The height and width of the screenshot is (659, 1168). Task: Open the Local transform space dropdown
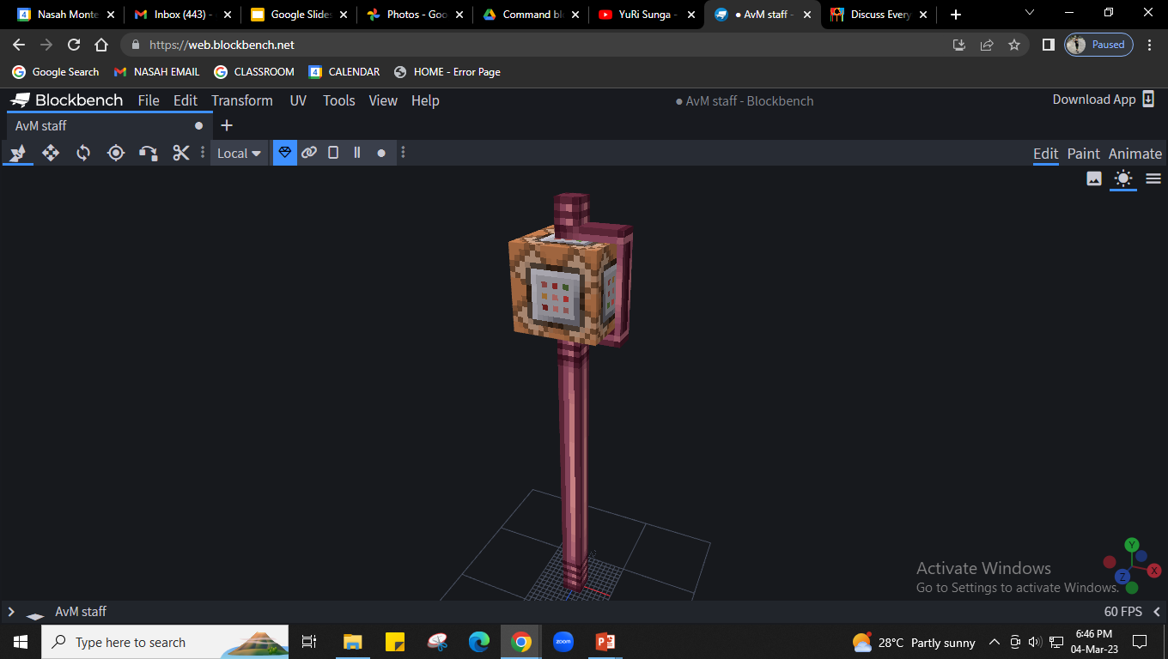tap(239, 153)
